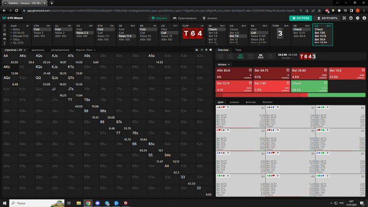Open the резюме tab
This screenshot has width=368, height=207.
[234, 102]
